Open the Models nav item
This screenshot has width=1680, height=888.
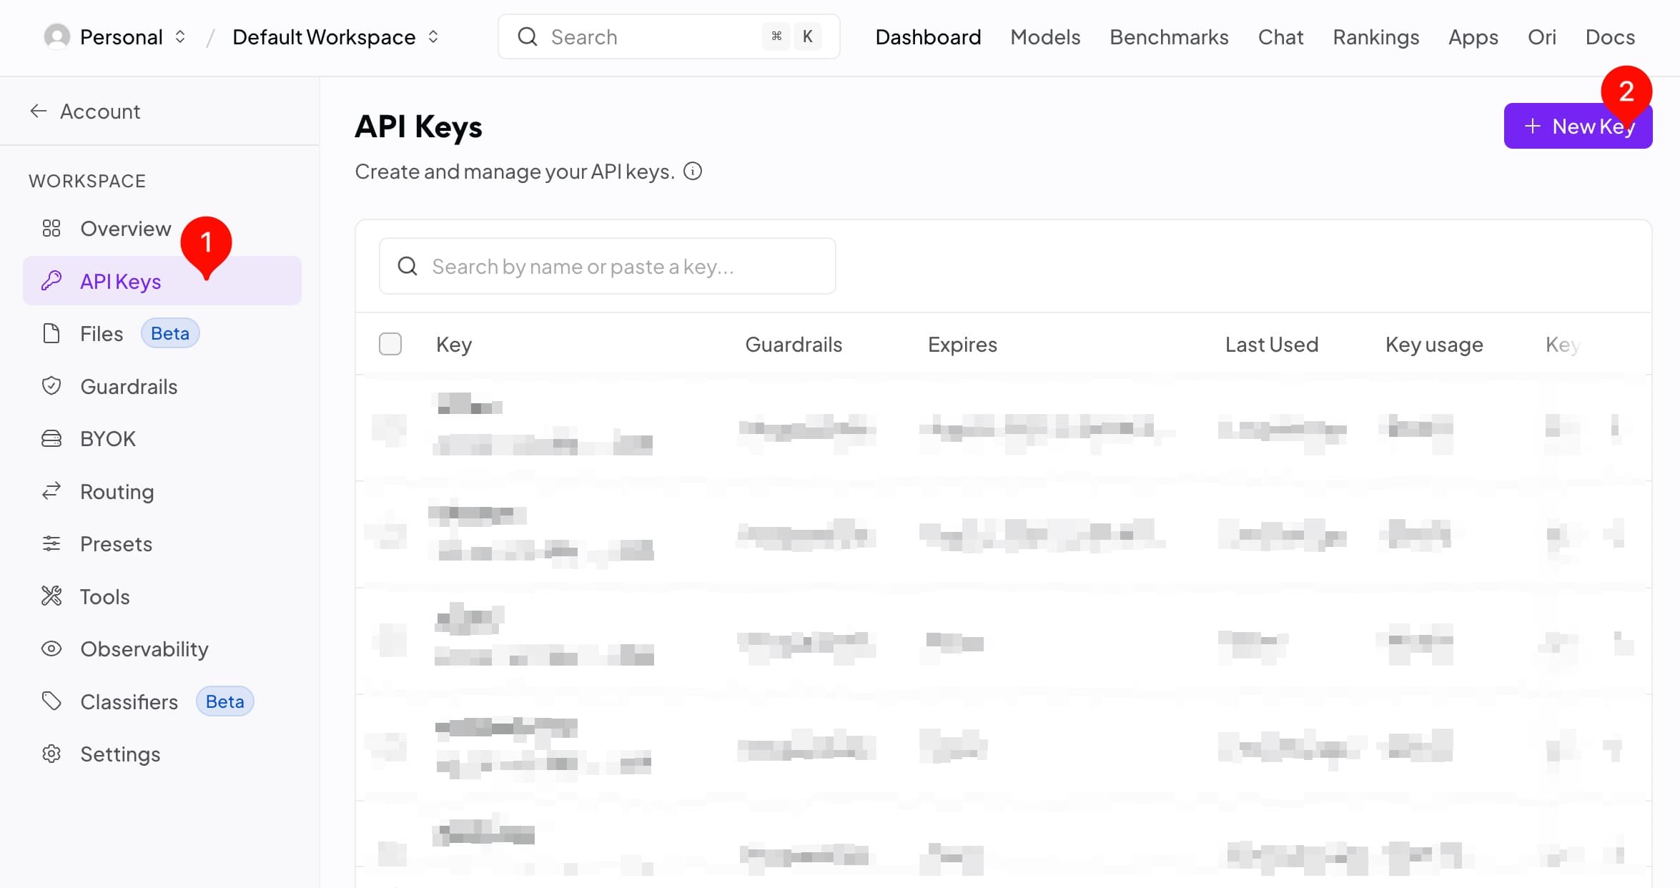[1045, 36]
